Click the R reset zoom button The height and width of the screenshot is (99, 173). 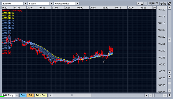(x=169, y=95)
